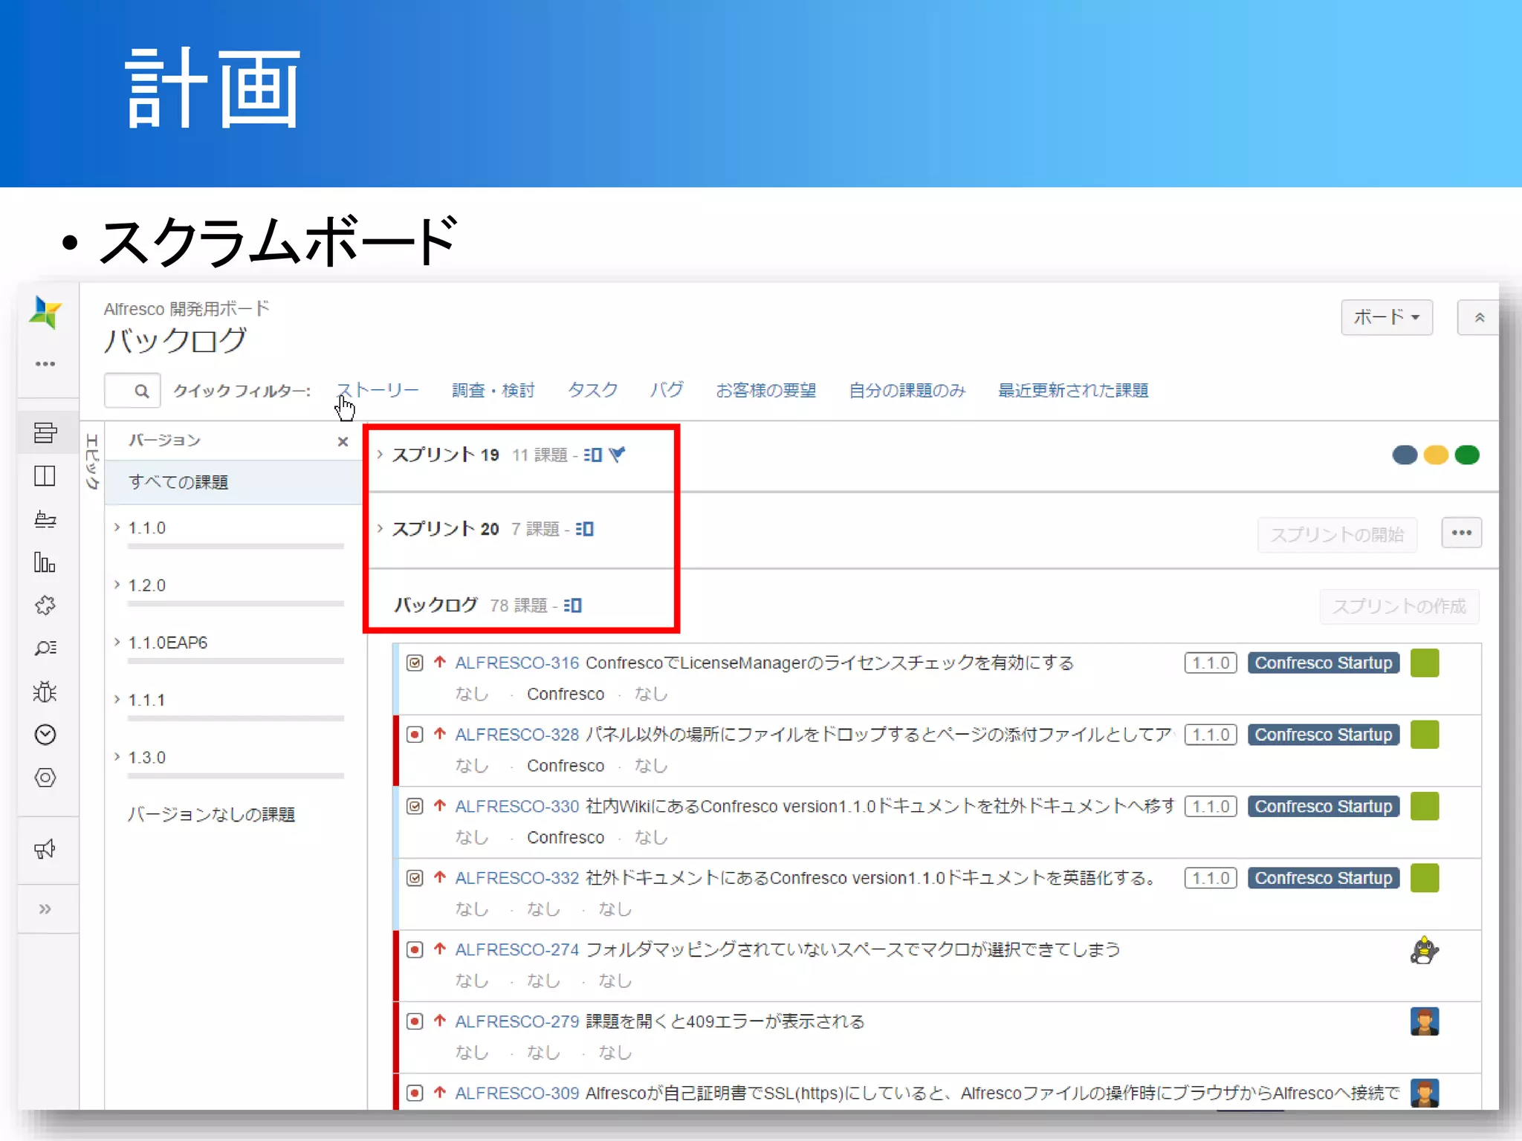Image resolution: width=1522 pixels, height=1141 pixels.
Task: Open the Active sprints board icon
Action: 45,475
